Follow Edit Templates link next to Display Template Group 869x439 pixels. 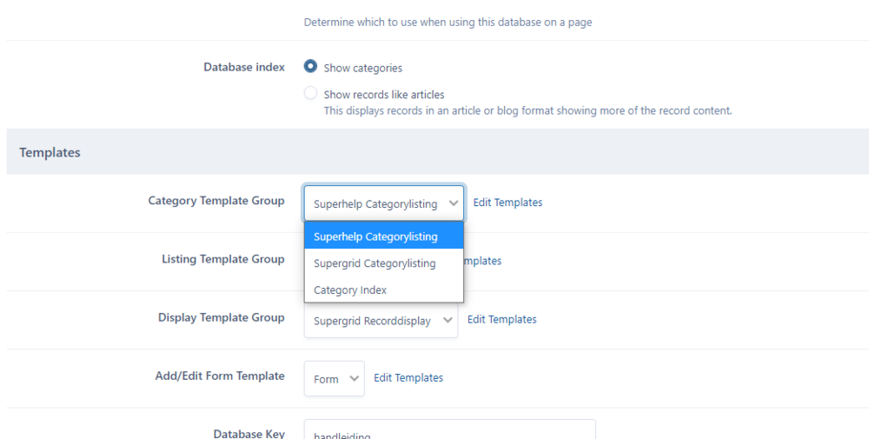(x=501, y=319)
